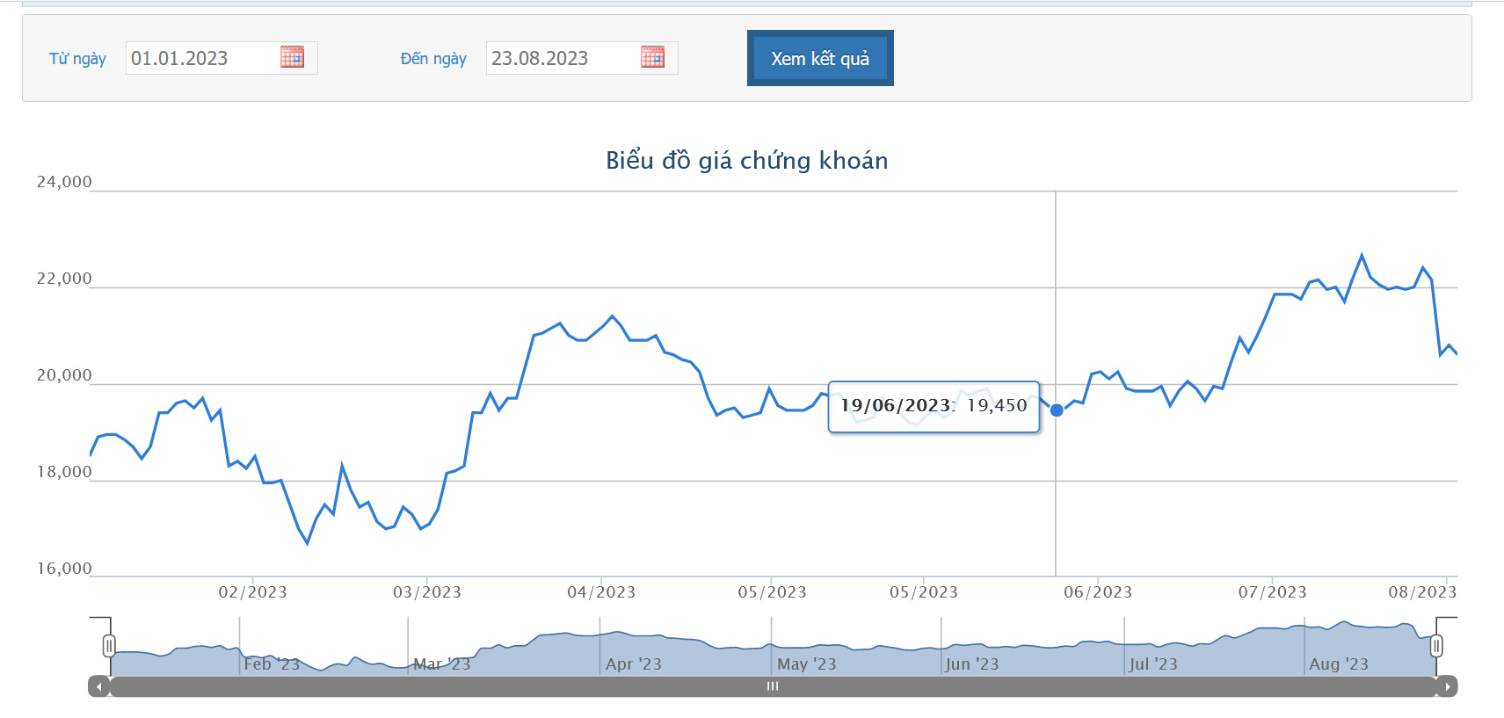Click the grip in the scrollbar center
This screenshot has height=718, width=1504.
[773, 686]
